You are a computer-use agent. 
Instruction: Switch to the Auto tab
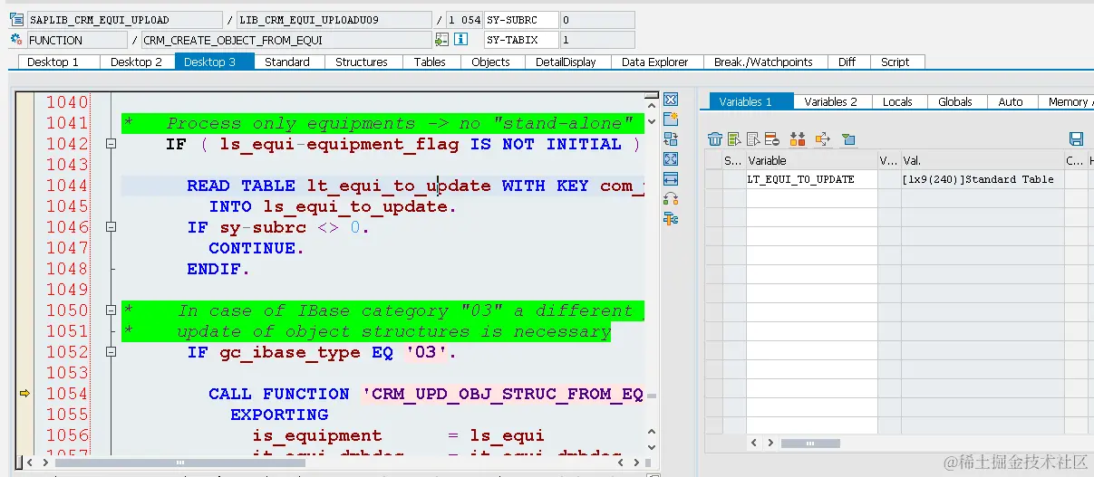1011,101
